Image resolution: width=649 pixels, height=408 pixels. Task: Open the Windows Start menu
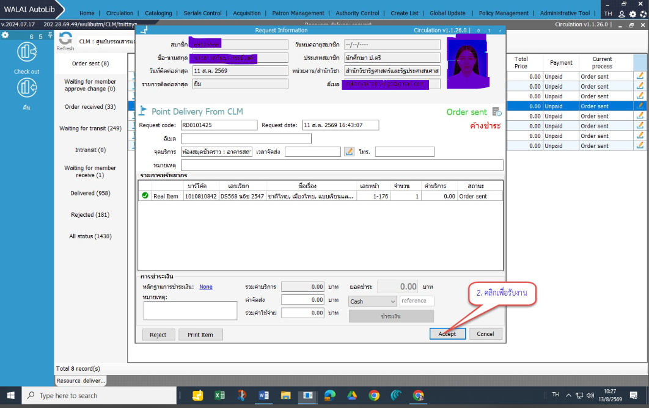pos(11,395)
